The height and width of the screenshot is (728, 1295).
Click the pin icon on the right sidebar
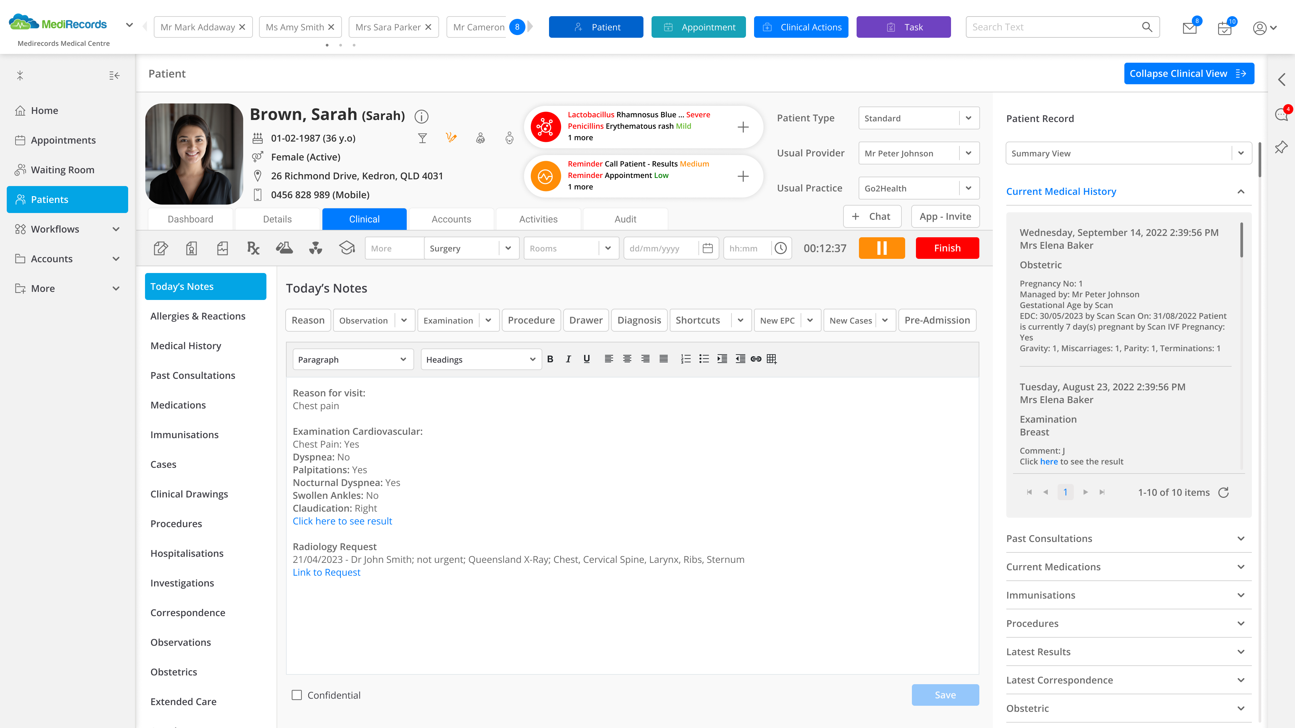(1282, 147)
